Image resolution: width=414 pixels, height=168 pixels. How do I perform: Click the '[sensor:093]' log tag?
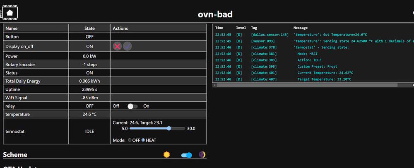click(x=263, y=41)
